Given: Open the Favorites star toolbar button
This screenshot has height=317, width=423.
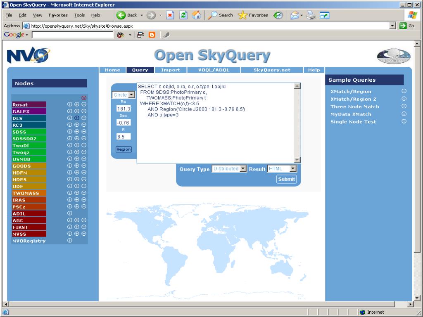Looking at the screenshot, I should [x=253, y=15].
